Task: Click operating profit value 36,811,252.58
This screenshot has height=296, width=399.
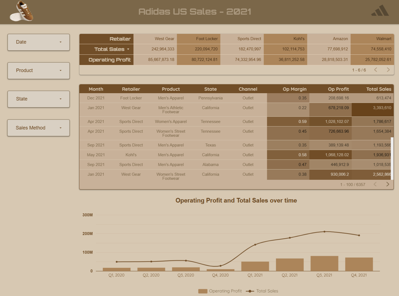Action: [292, 60]
